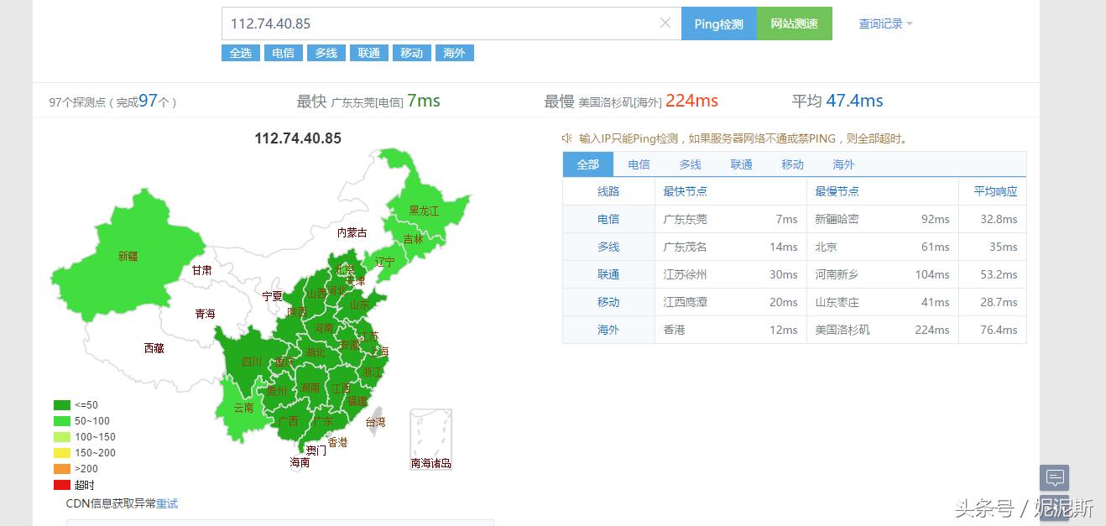
Task: Click the dropdown arrow next to 查询记录
Action: [911, 24]
